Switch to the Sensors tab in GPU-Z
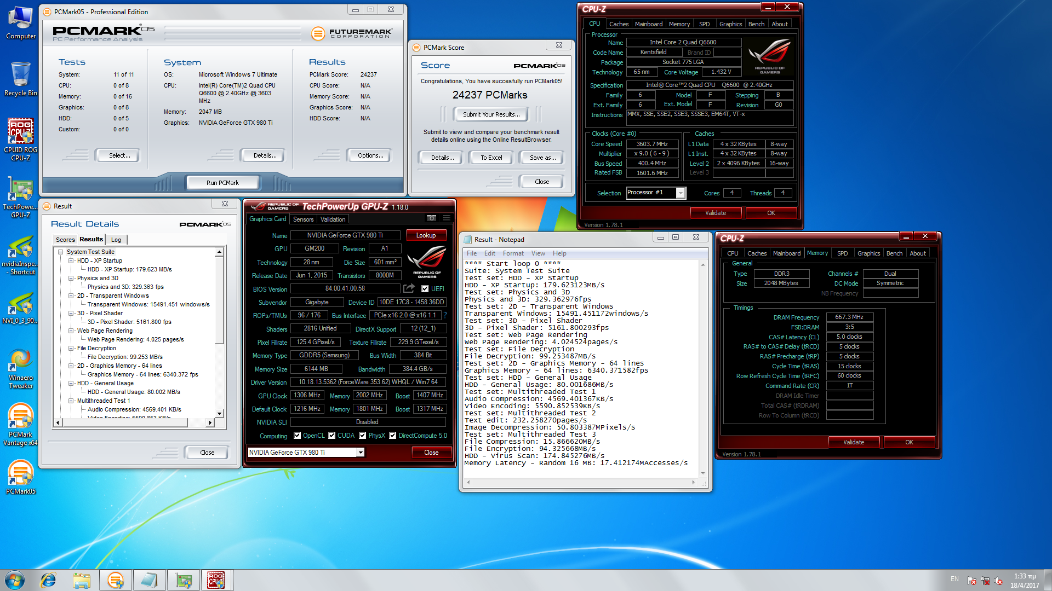This screenshot has width=1052, height=591. [x=303, y=219]
